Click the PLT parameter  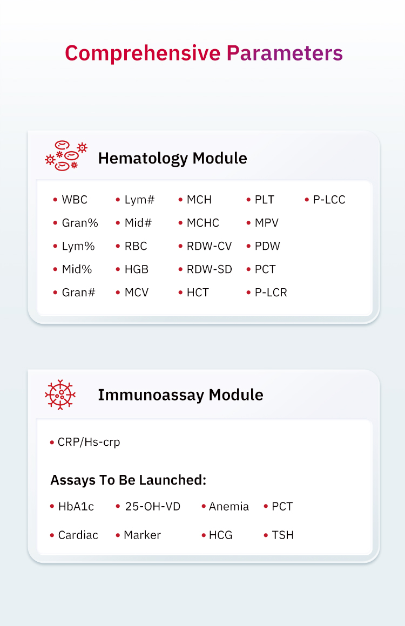coord(264,200)
